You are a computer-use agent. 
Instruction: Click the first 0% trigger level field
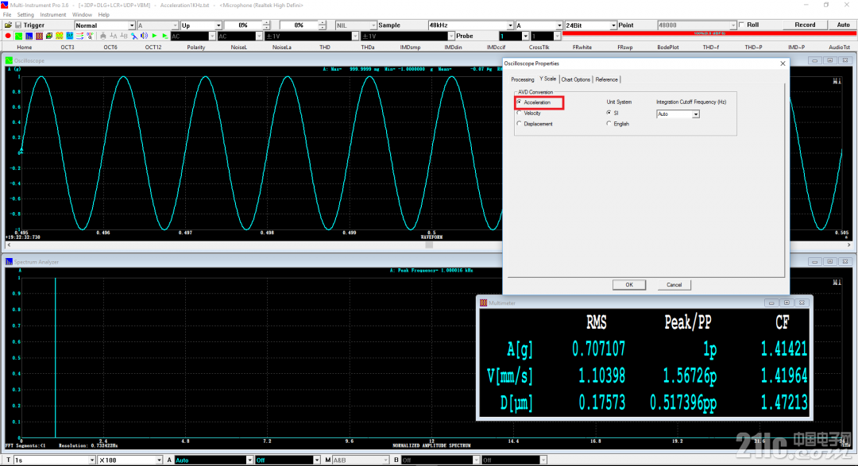tap(243, 25)
